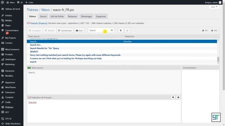Open comments bubble in admin bar
This screenshot has width=225, height=126.
20,2
